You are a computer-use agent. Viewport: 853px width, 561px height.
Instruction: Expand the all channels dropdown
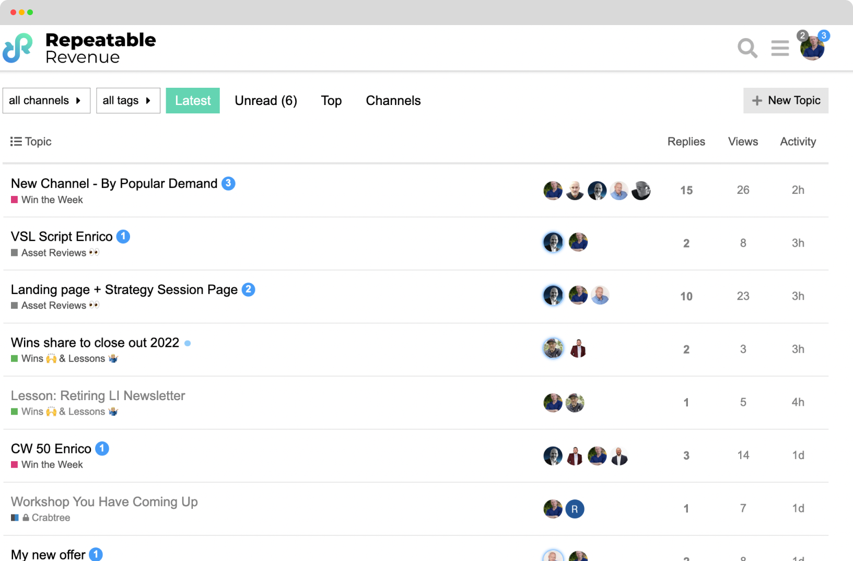point(46,100)
